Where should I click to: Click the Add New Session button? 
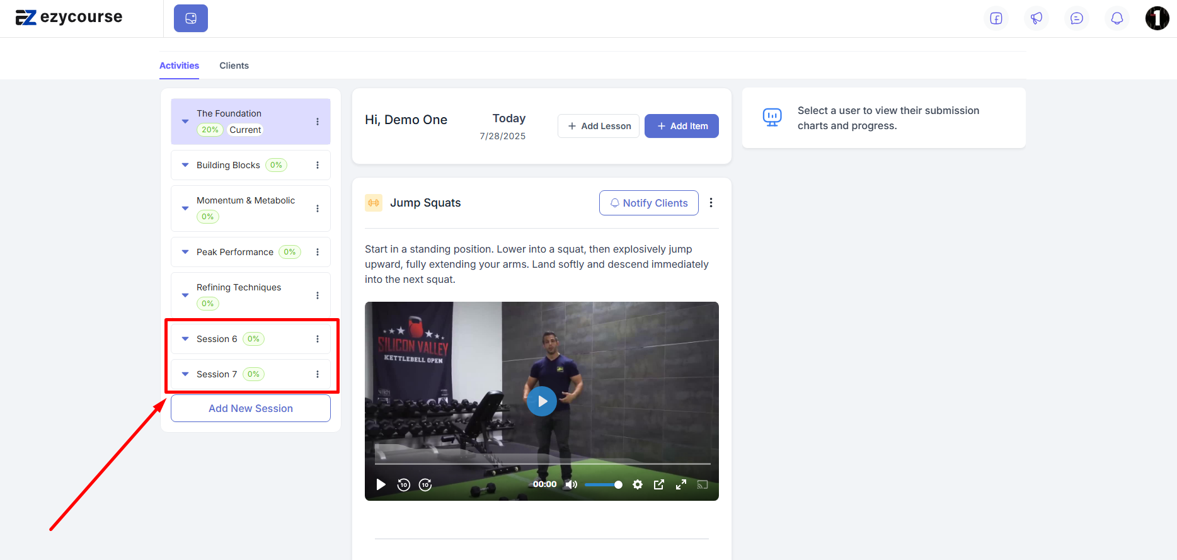(x=251, y=408)
